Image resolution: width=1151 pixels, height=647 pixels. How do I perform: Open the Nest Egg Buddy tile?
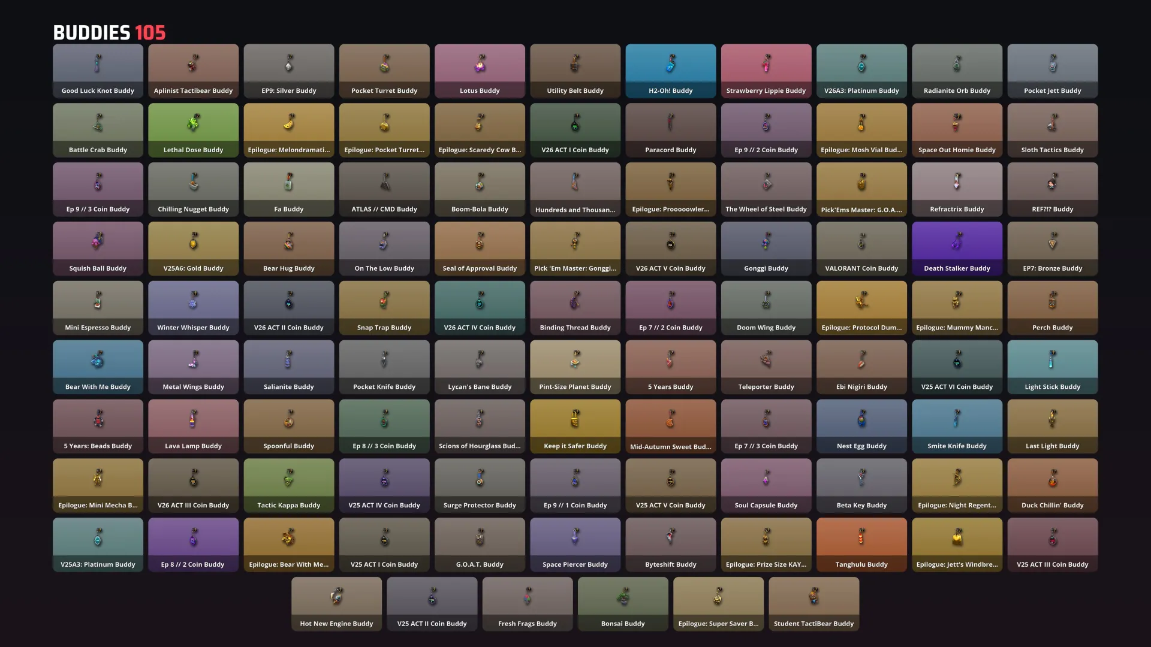(x=861, y=426)
